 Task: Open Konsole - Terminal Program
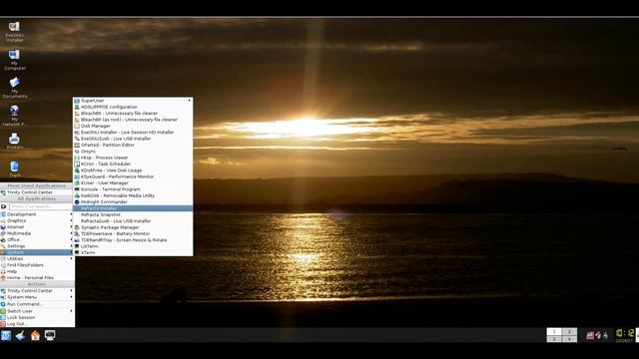133,189
